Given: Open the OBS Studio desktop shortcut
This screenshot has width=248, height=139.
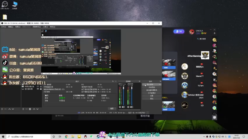Looking at the screenshot, I should click(5, 5).
